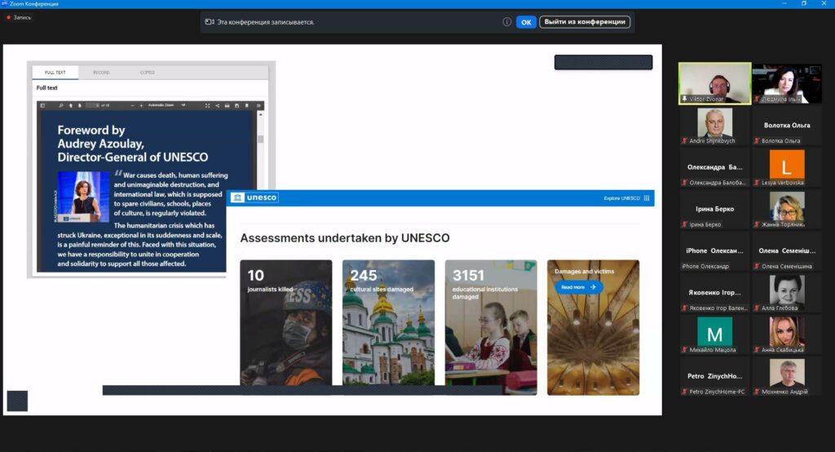The height and width of the screenshot is (452, 835).
Task: Click muted mic icon beside Мохненко Андрій
Action: coord(757,392)
